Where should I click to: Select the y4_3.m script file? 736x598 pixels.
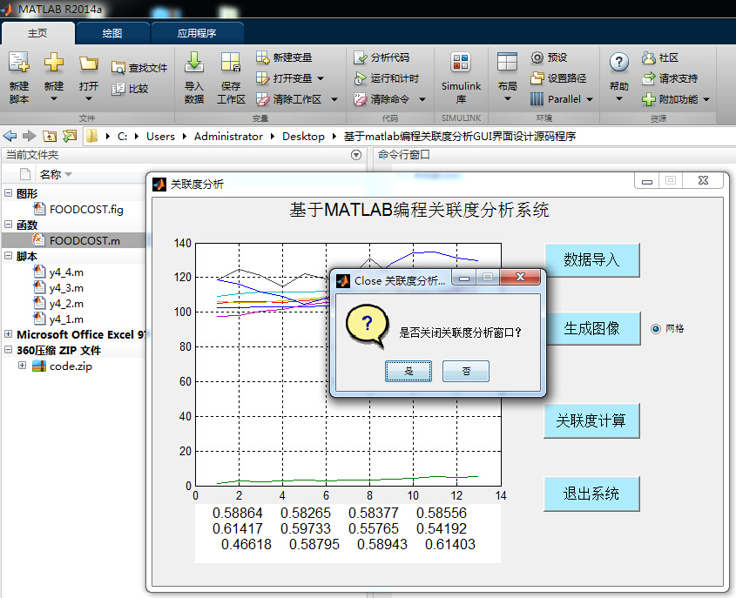(x=66, y=287)
